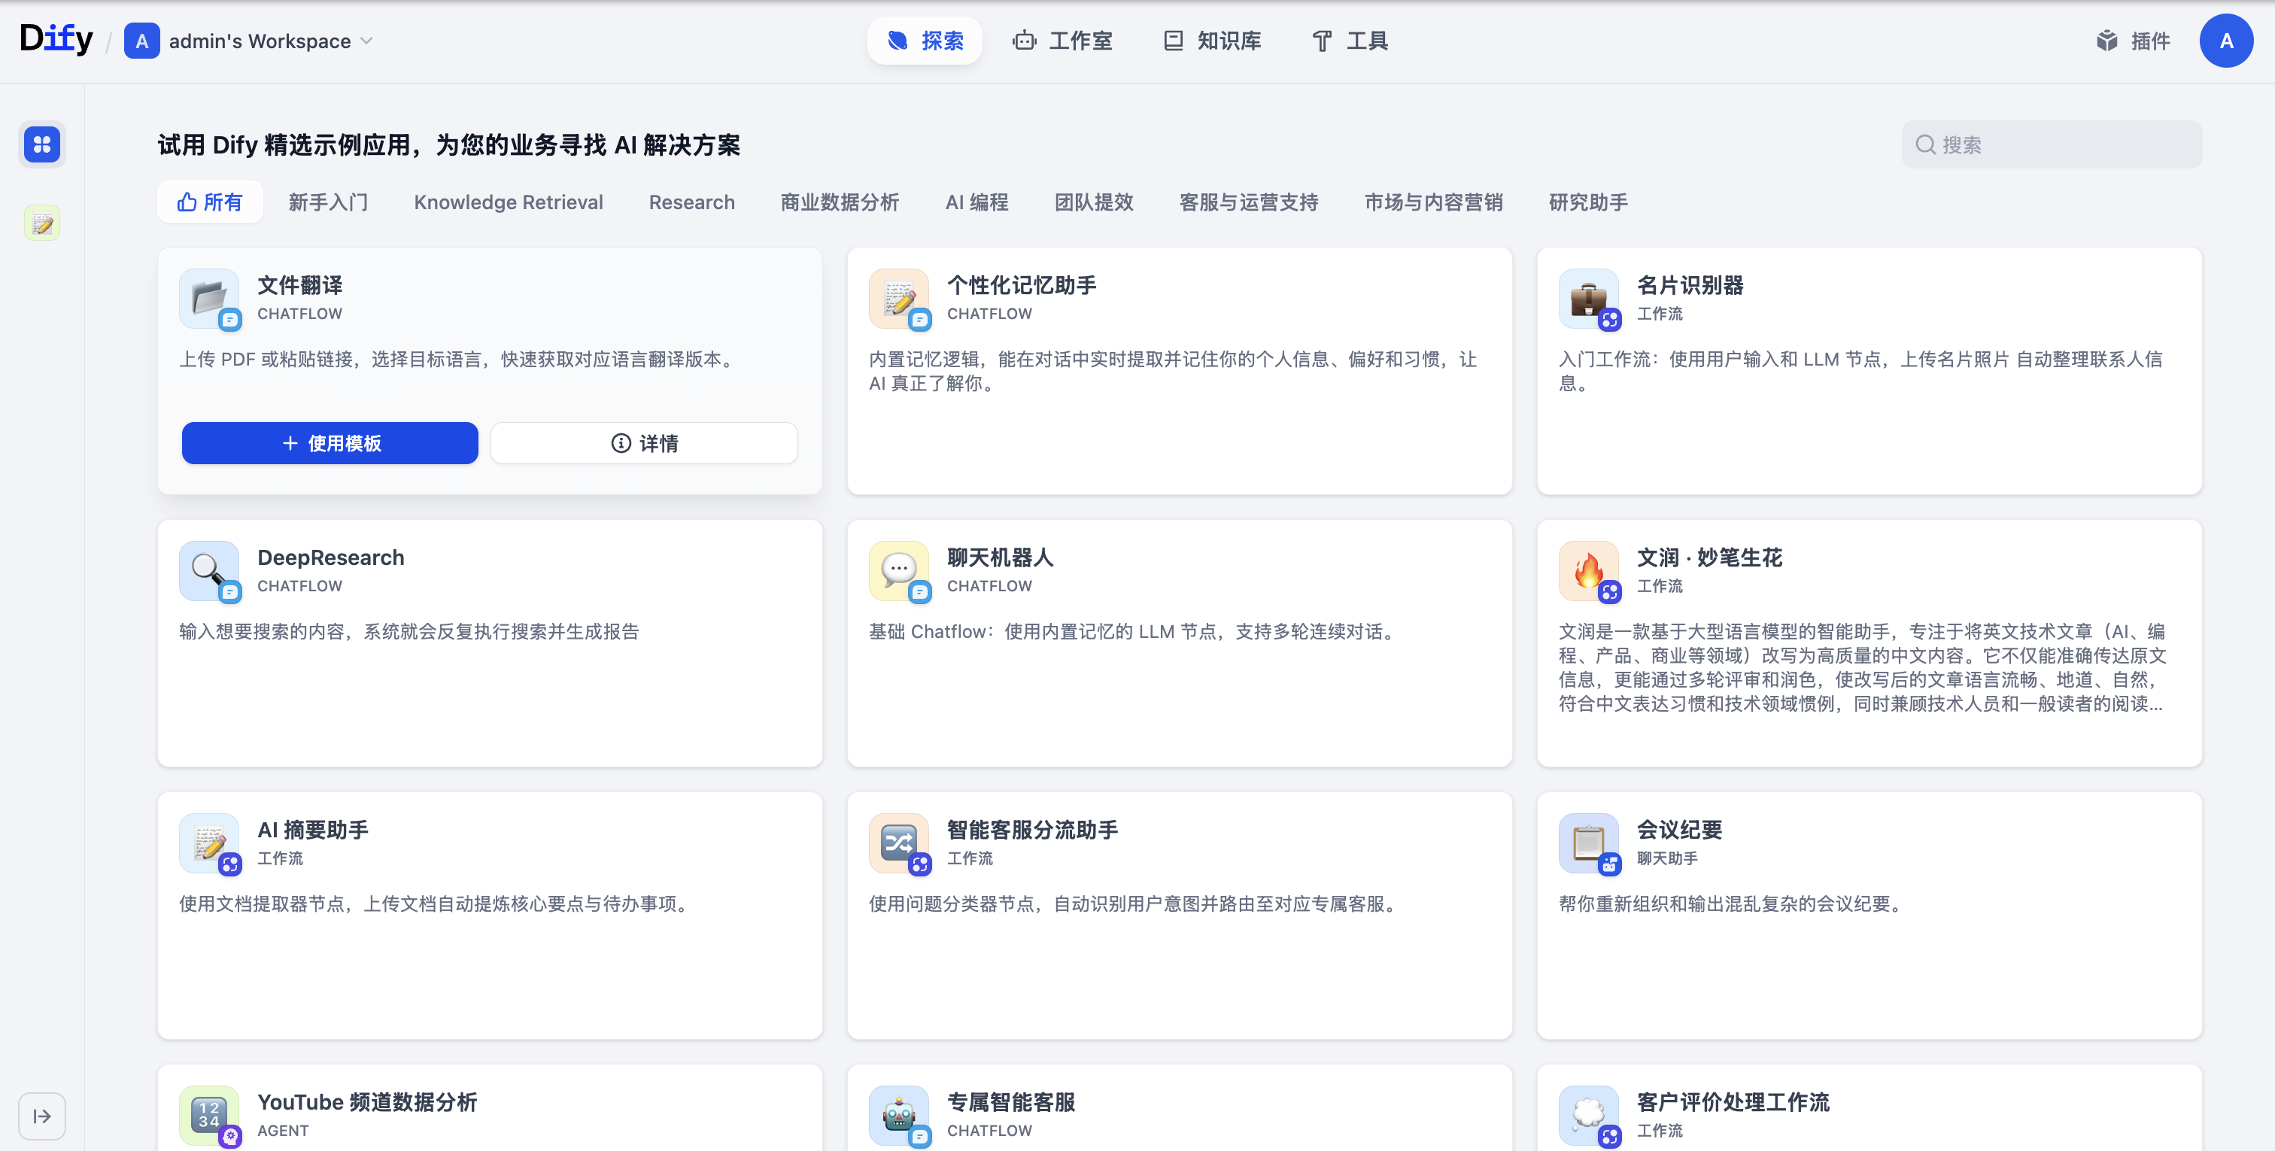Open the admin's Workspace avatar icon

point(141,41)
